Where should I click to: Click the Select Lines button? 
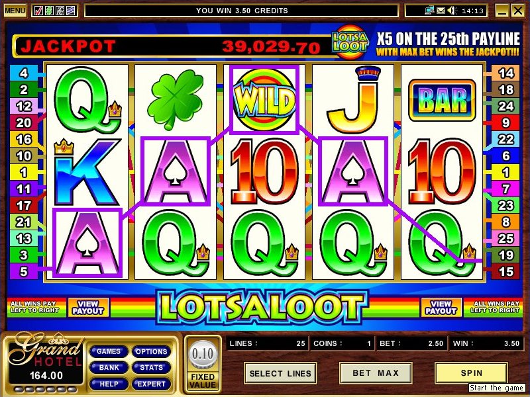pyautogui.click(x=280, y=373)
